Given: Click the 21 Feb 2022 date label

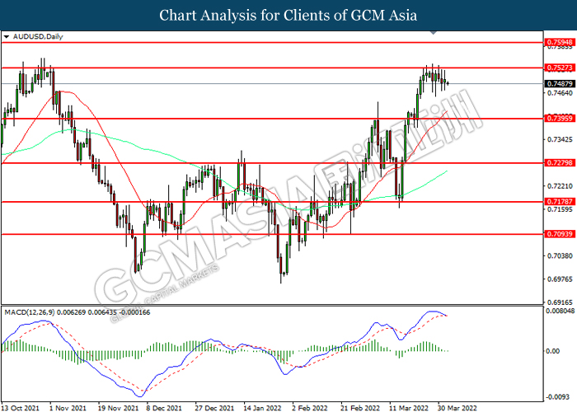Looking at the screenshot, I should click(x=360, y=408).
